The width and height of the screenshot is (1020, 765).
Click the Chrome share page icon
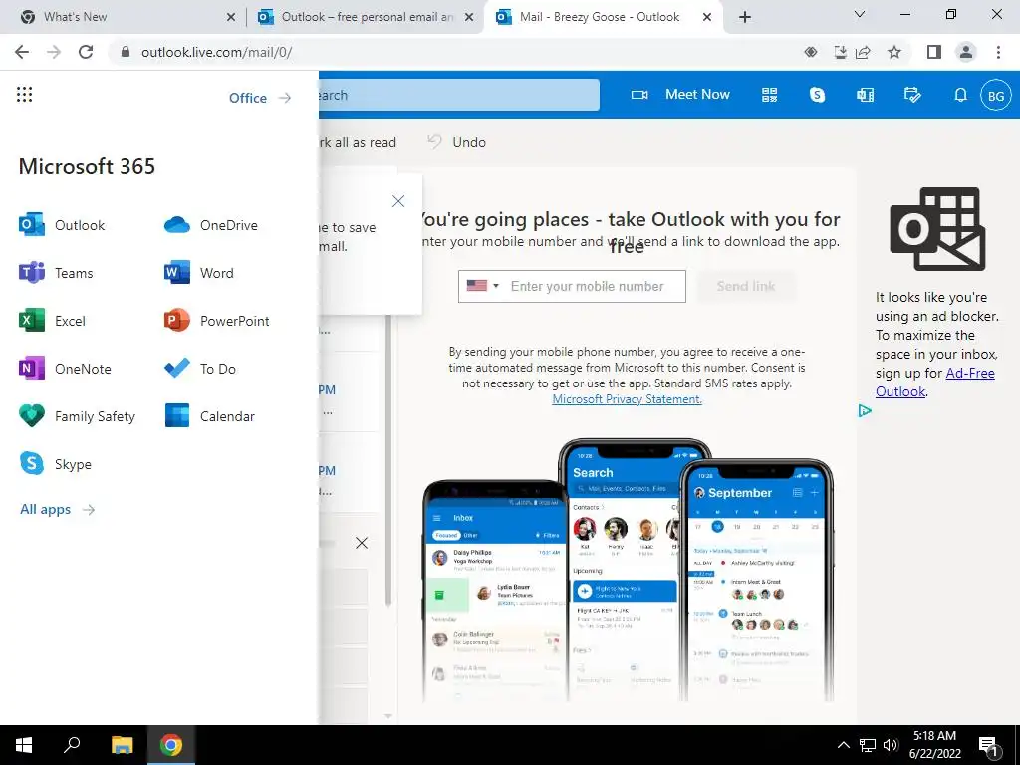click(864, 52)
